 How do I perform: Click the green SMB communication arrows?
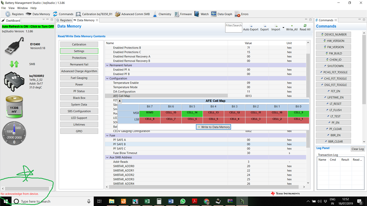click(14, 64)
